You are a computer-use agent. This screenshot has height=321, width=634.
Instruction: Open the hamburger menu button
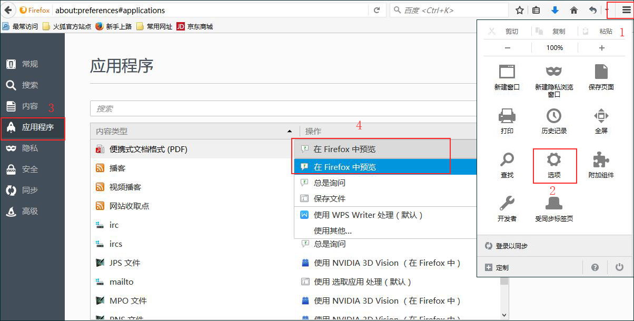point(626,10)
